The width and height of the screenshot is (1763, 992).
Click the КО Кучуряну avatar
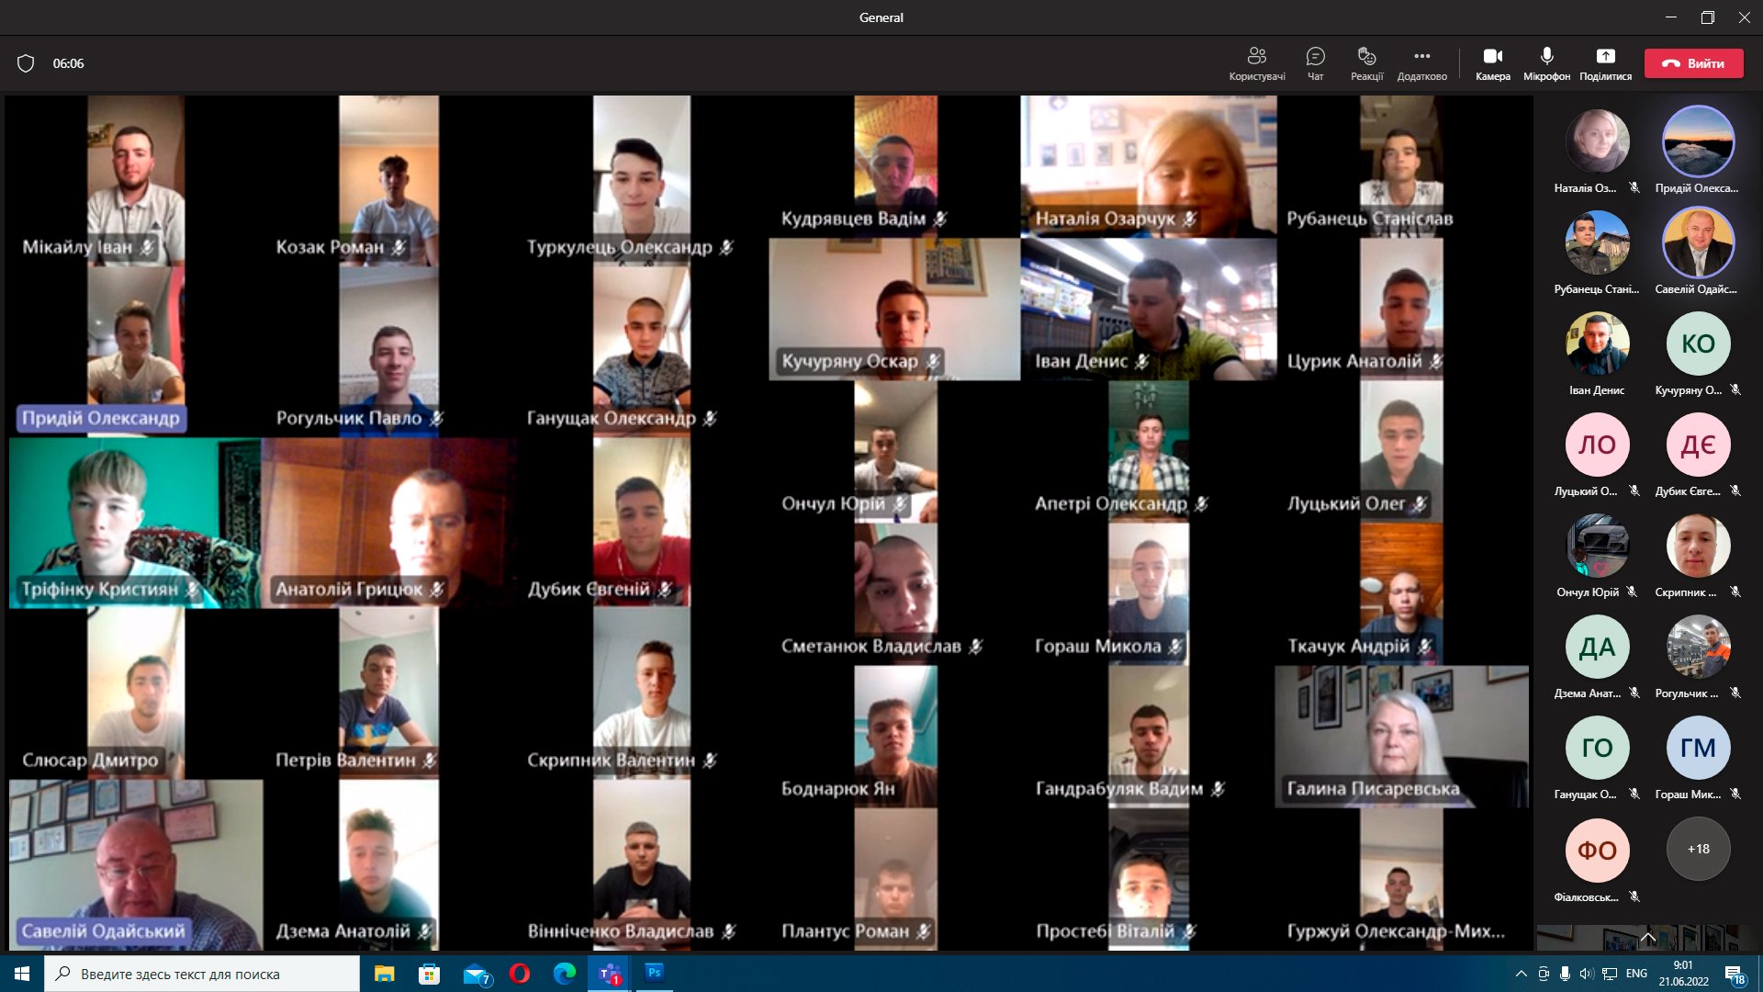[1698, 344]
